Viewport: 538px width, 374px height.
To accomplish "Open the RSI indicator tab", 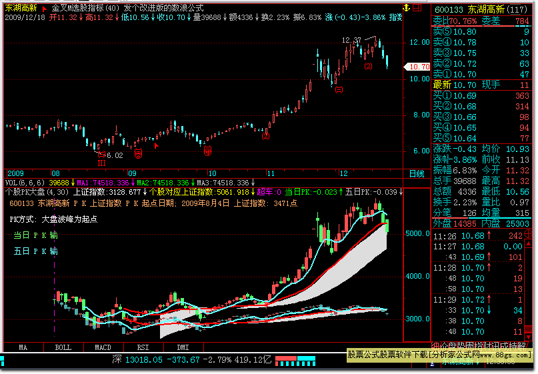I will coord(143,347).
